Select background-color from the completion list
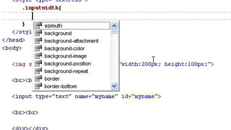Screen dimensions: 231x130 pyautogui.click(x=72, y=48)
